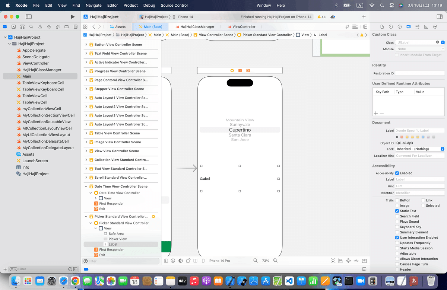Select the red document label color
The image size is (447, 290).
point(402,137)
